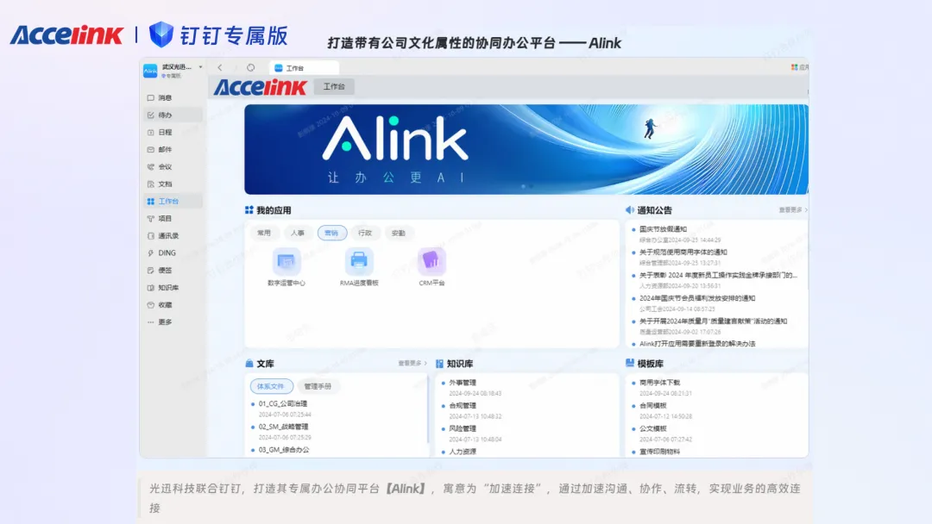Open Alink打开应用需要重新登录的解决办法
This screenshot has width=932, height=524.
697,344
